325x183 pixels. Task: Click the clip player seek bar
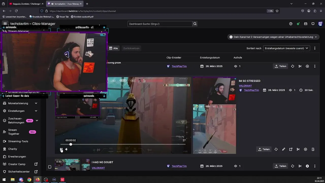click(123, 144)
